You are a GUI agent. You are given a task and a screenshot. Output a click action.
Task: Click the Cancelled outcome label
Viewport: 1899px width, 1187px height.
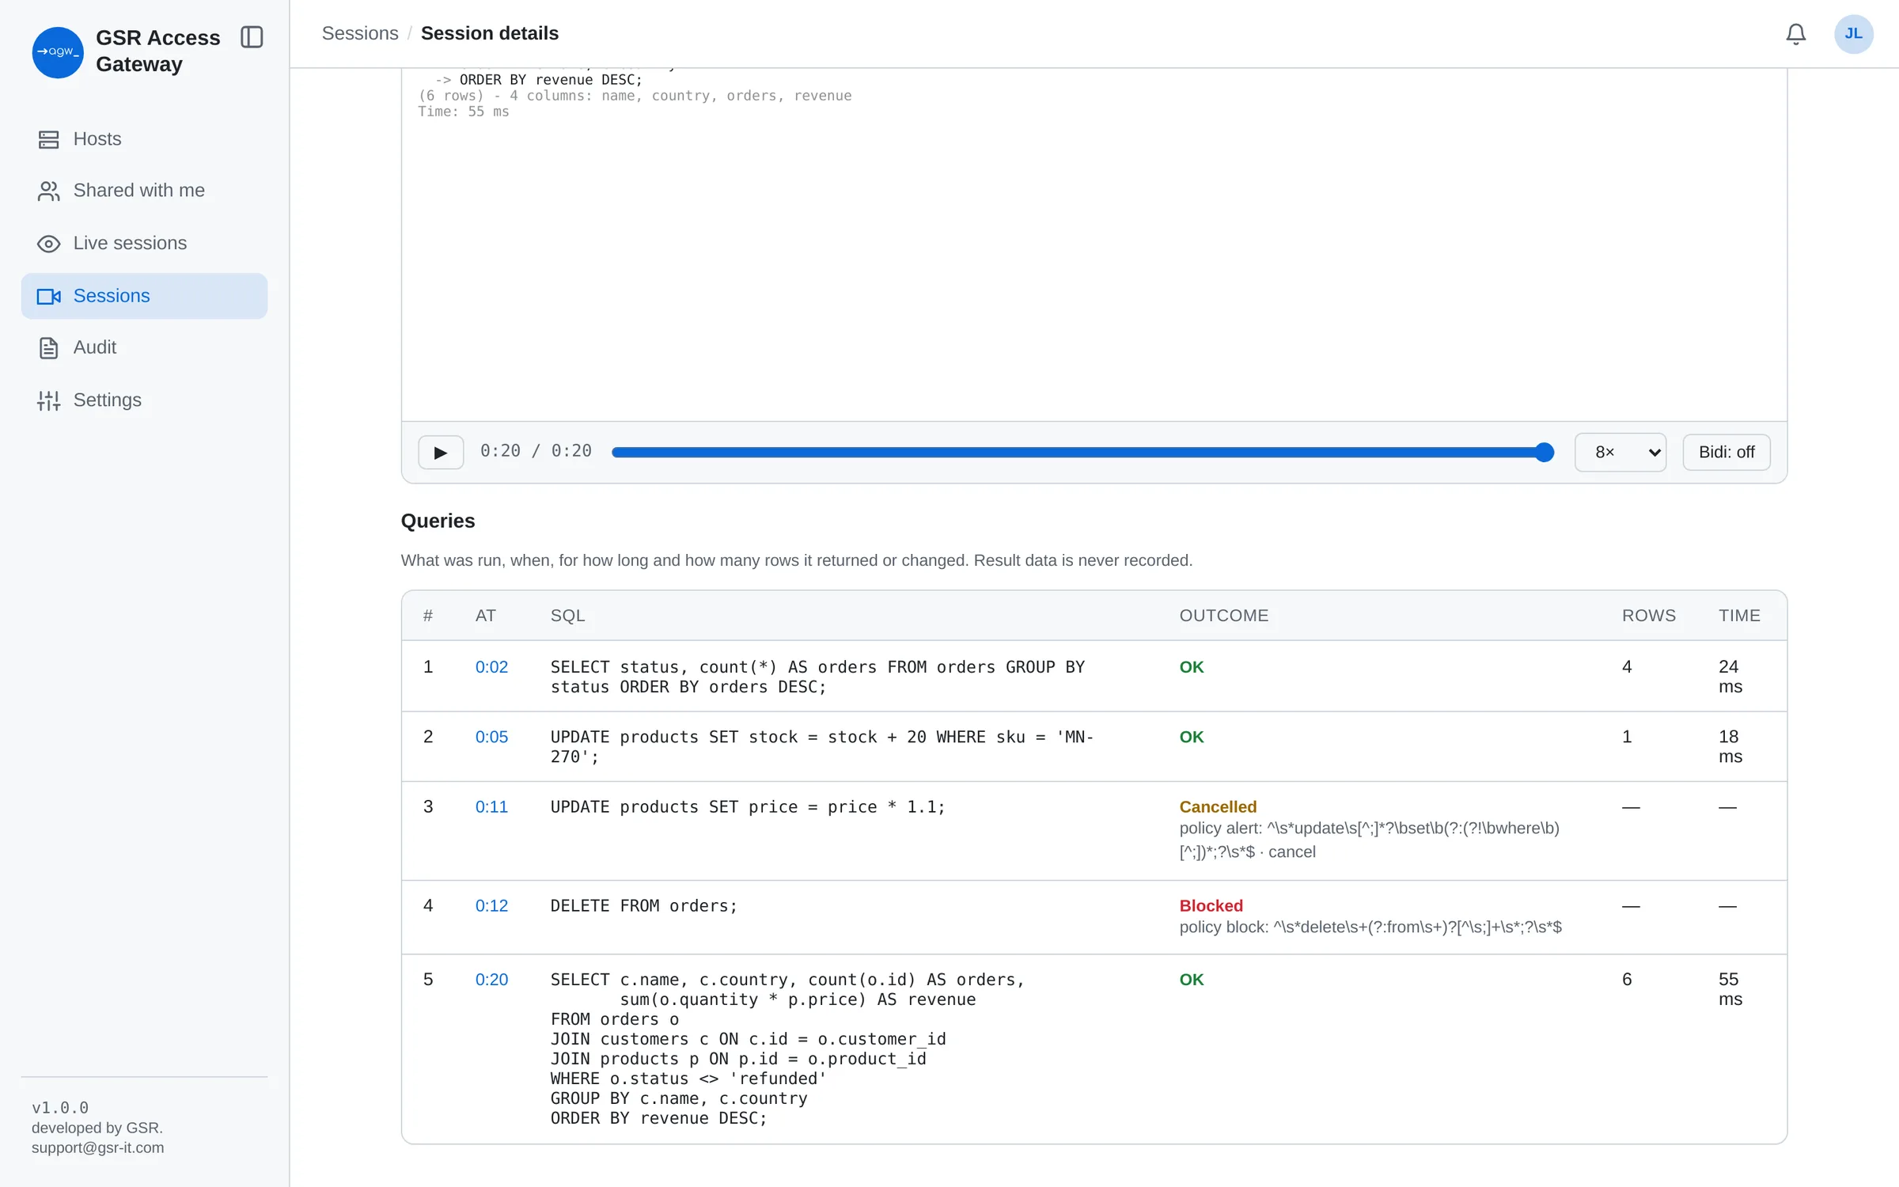[x=1218, y=807]
